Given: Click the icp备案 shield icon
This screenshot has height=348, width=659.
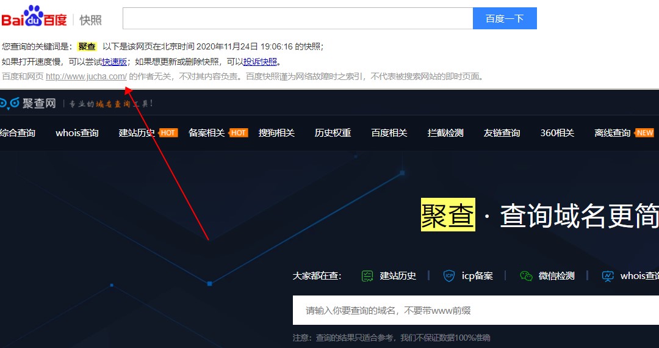Looking at the screenshot, I should tap(449, 276).
